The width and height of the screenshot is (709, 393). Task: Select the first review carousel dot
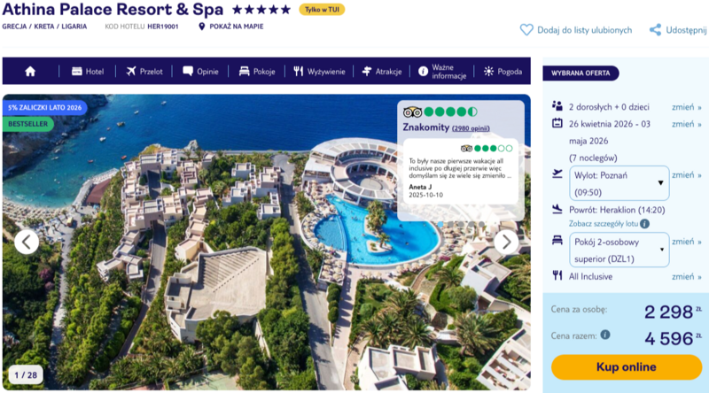[440, 224]
